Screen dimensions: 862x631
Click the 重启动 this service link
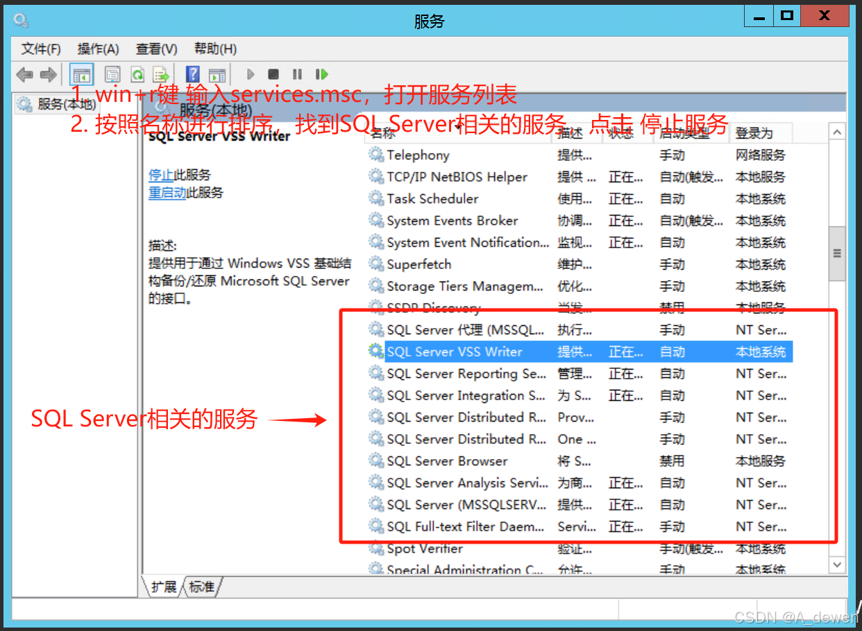(167, 192)
